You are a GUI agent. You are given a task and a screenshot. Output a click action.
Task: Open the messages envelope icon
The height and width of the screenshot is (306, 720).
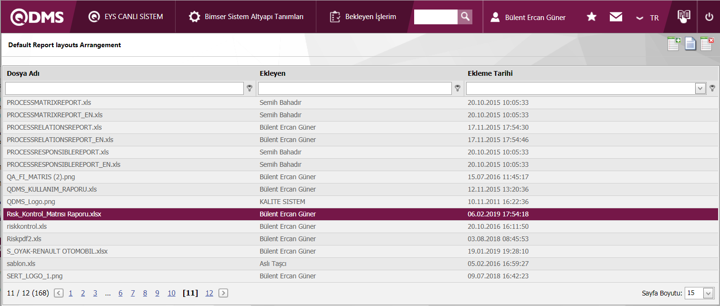616,17
